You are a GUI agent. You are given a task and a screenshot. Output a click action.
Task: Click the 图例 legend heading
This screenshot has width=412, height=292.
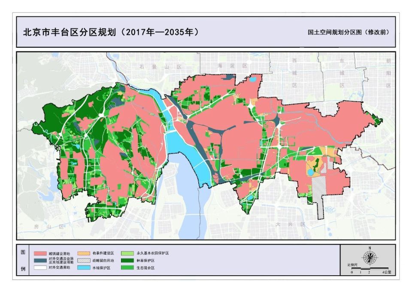pos(23,261)
